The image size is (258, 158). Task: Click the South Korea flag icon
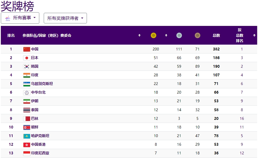pos(26,67)
